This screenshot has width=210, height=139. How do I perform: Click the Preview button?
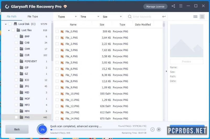tap(187, 61)
